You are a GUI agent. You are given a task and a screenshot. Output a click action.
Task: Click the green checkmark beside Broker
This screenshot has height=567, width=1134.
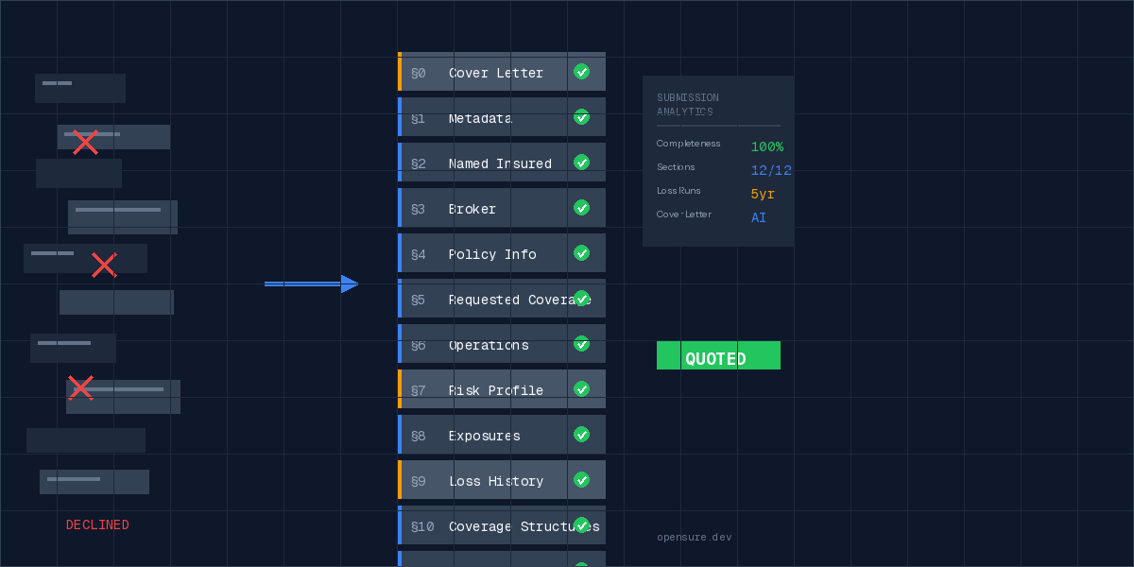pos(581,208)
